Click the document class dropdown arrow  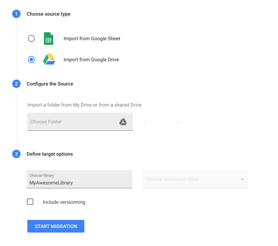(243, 179)
